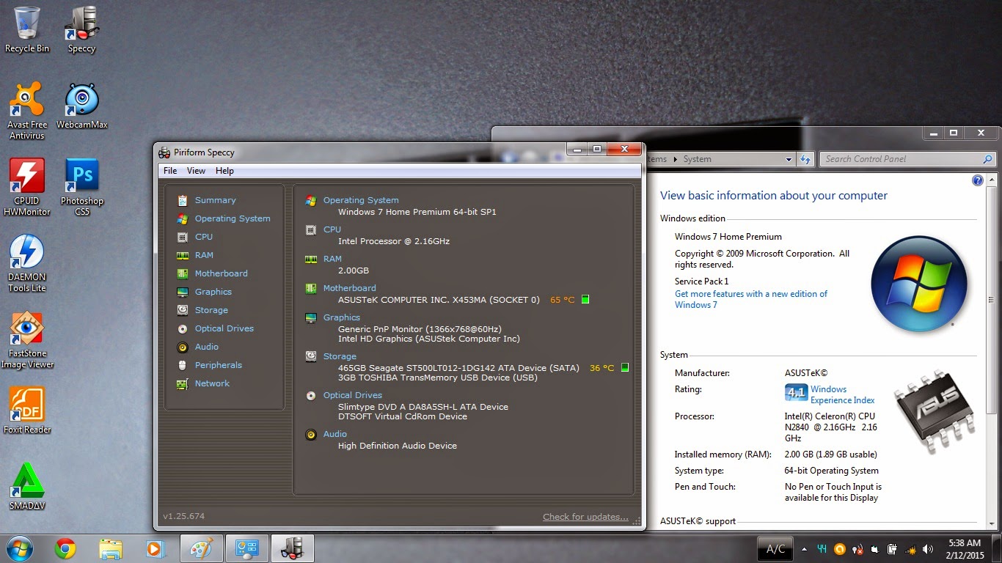Open Windows Media Player on taskbar
Image resolution: width=1002 pixels, height=563 pixels.
pos(154,548)
